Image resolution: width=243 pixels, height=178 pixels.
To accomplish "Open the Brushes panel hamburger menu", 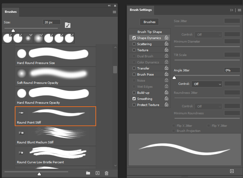I will [114, 12].
